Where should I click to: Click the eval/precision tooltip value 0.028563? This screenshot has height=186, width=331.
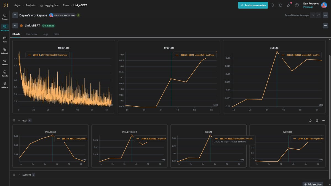151,139
